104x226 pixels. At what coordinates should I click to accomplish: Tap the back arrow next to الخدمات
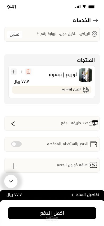95,20
